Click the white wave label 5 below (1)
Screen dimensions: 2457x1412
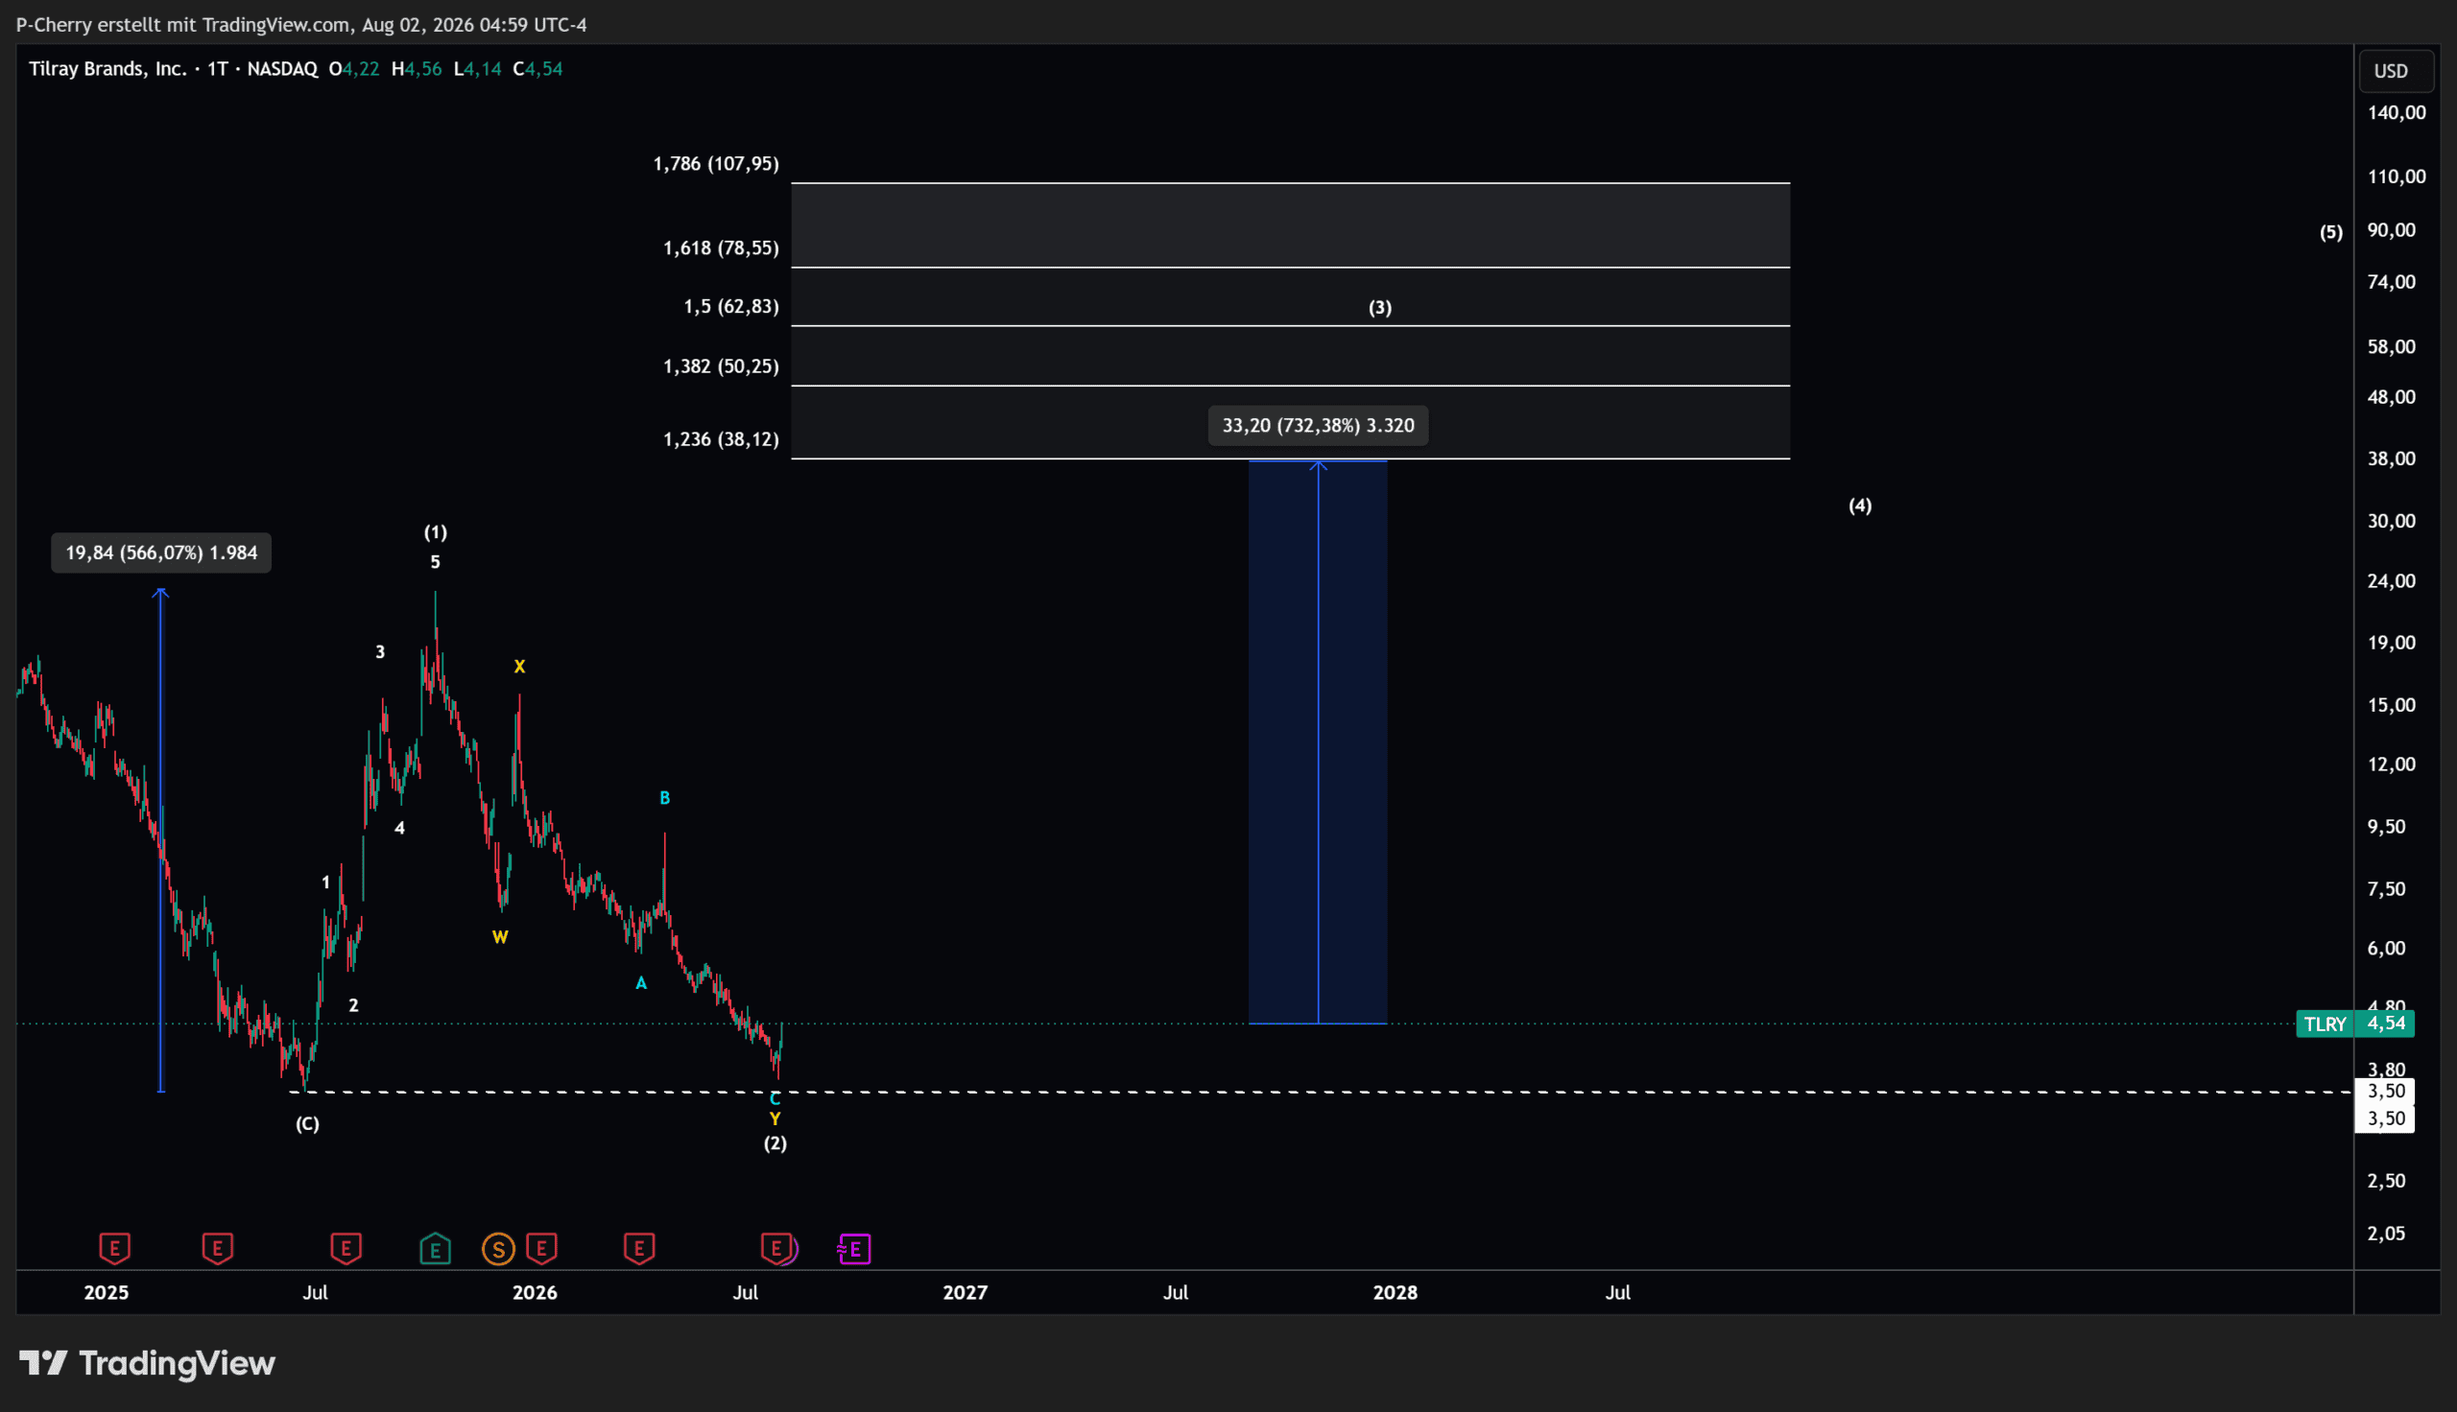click(x=436, y=561)
